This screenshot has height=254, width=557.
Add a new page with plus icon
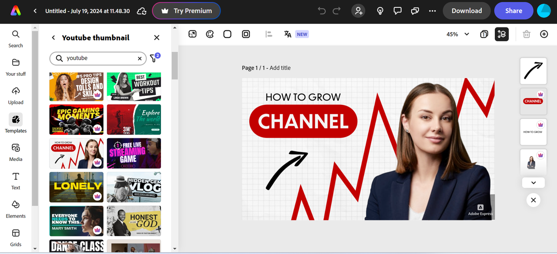(544, 34)
